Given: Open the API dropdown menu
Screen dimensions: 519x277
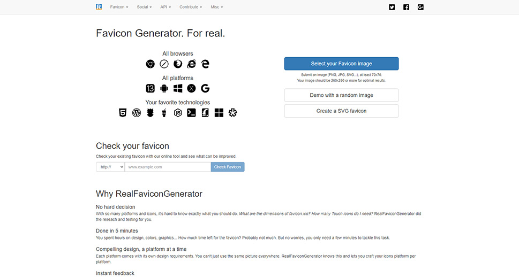Looking at the screenshot, I should pyautogui.click(x=166, y=7).
